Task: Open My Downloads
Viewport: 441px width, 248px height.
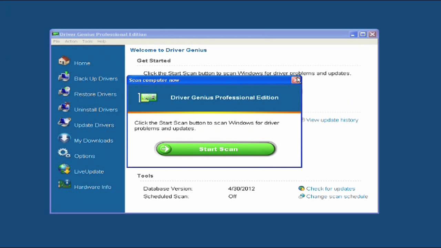Action: (93, 141)
